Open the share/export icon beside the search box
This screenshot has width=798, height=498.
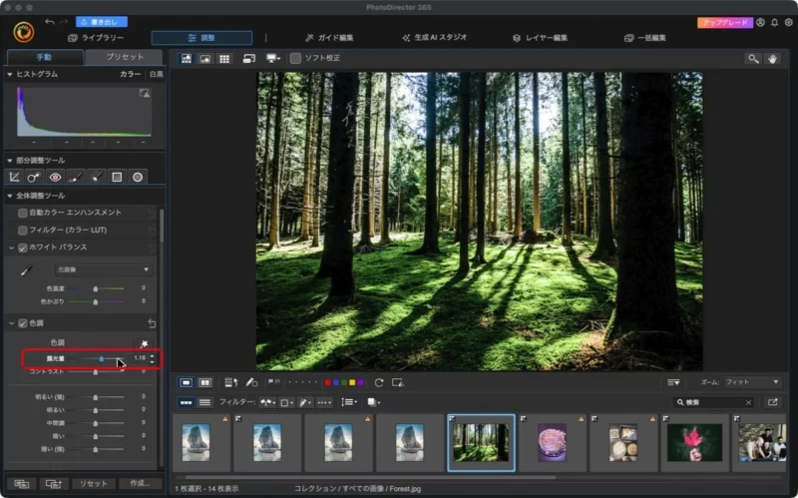772,402
